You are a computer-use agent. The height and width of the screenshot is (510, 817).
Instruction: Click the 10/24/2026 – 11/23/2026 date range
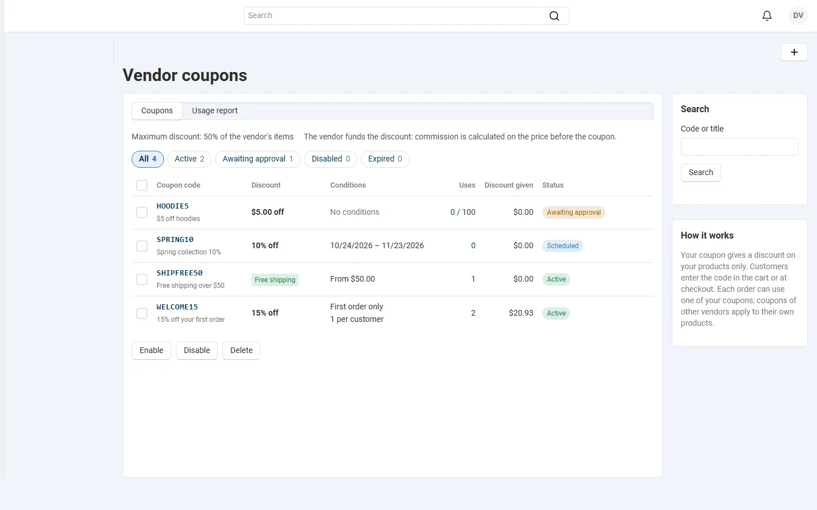(x=377, y=246)
